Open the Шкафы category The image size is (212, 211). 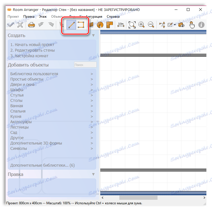tap(17, 90)
